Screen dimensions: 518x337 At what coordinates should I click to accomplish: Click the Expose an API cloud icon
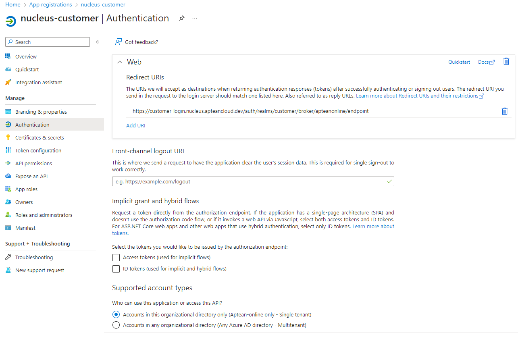8,176
